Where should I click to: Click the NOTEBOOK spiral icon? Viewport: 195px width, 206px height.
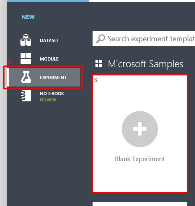26,96
